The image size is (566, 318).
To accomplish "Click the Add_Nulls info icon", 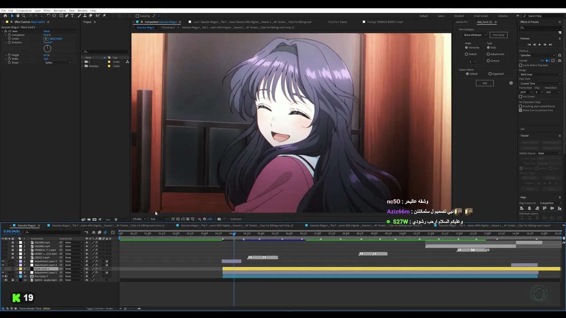I will tap(511, 83).
